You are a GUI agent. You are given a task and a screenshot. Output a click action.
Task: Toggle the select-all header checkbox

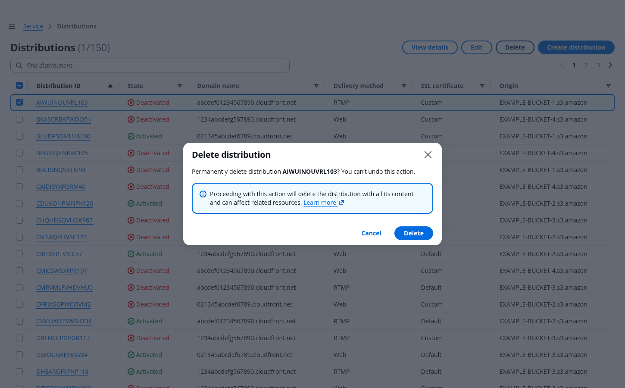19,85
